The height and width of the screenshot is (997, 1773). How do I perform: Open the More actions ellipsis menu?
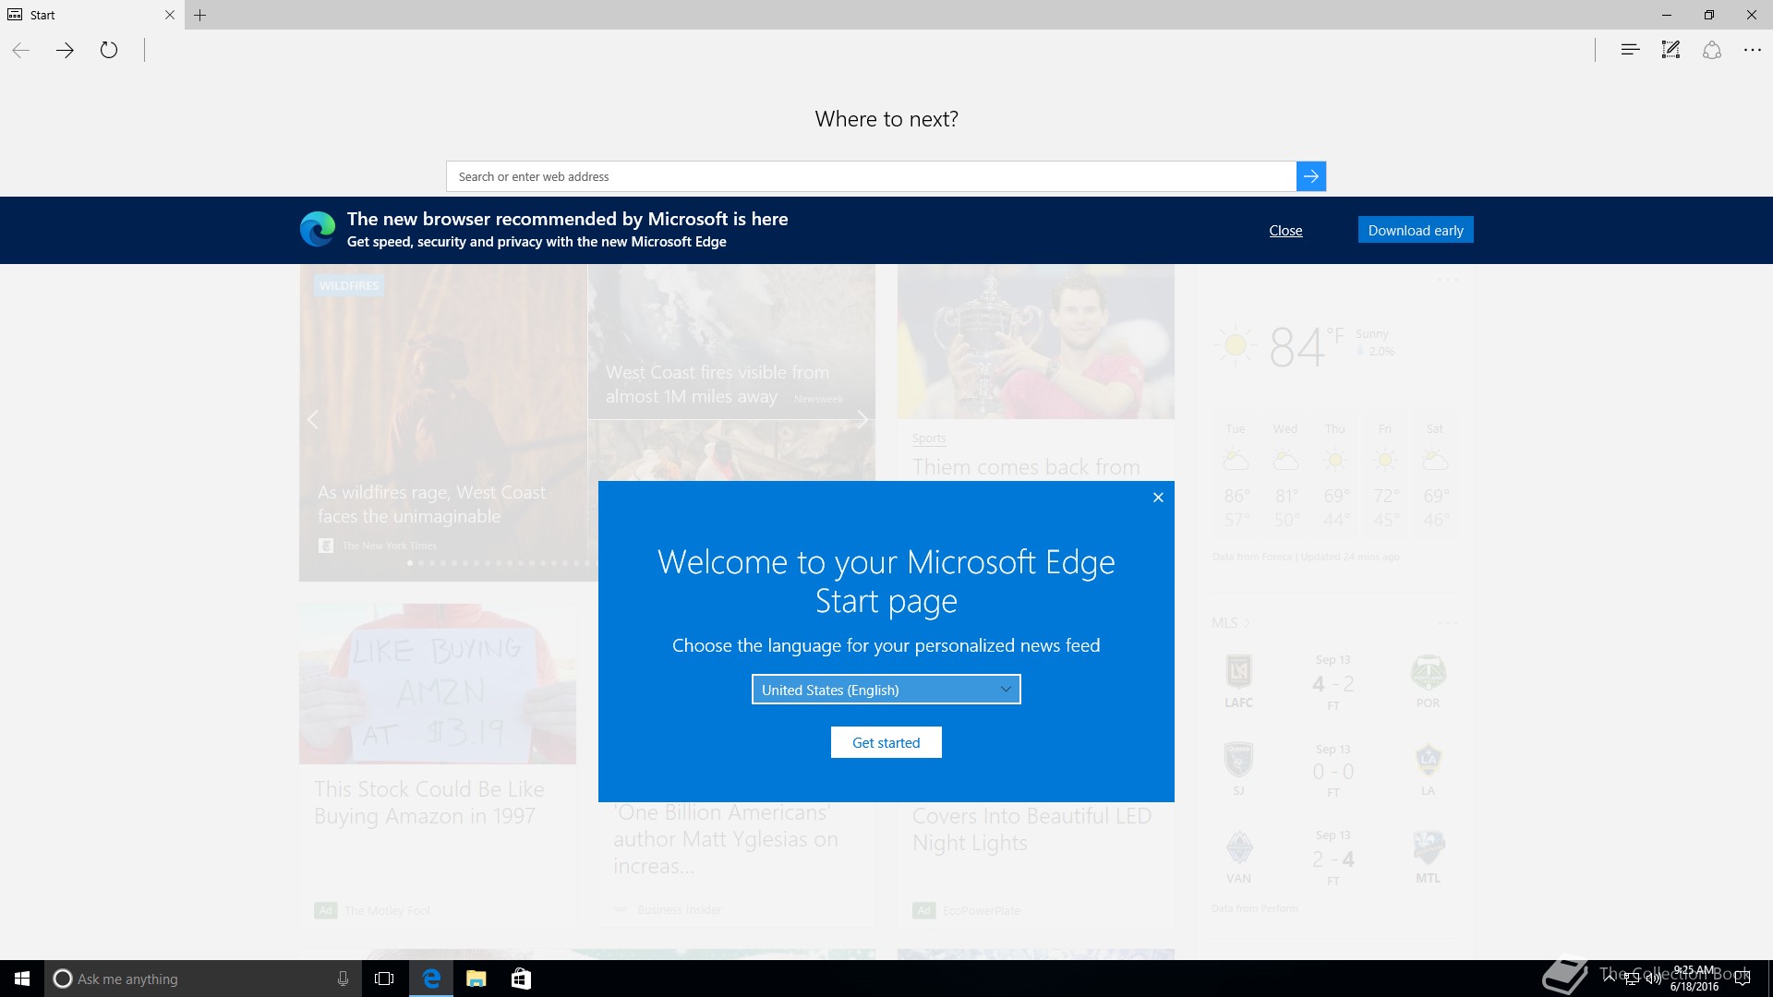[1752, 50]
